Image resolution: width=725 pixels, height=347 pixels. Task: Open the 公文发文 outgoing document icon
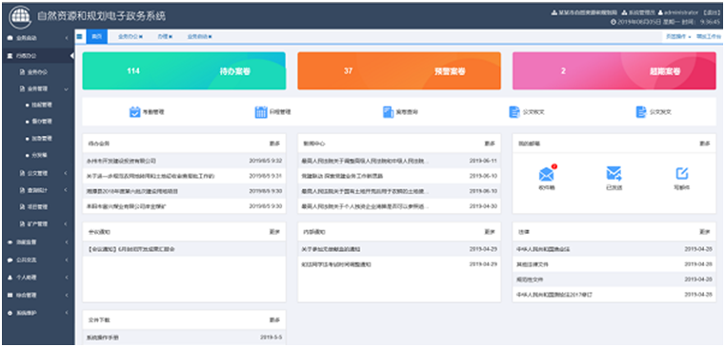coord(641,112)
